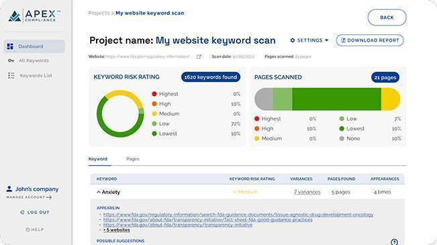437x245 pixels.
Task: Click the website URL text
Action: pos(149,56)
